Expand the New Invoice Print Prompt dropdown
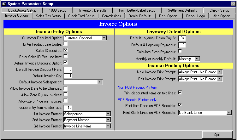This screenshot has width=237, height=140. 220,72
